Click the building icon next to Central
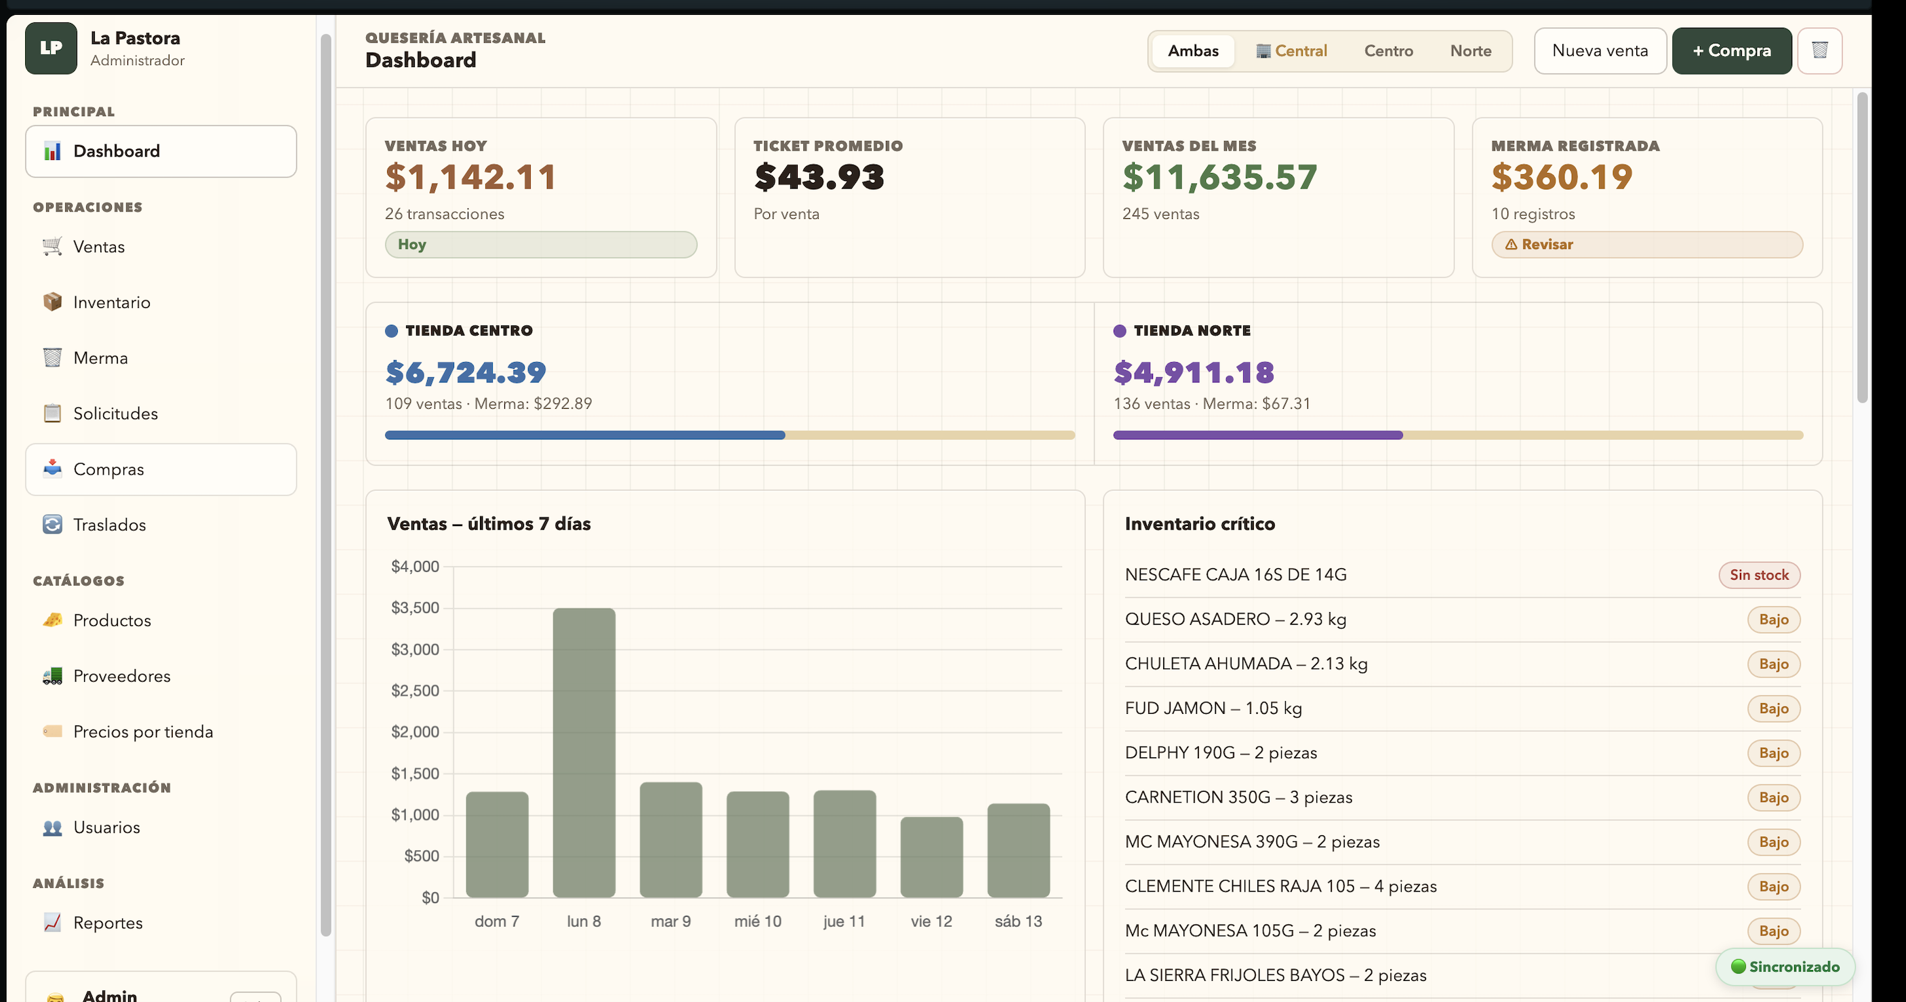The image size is (1906, 1002). click(1263, 51)
